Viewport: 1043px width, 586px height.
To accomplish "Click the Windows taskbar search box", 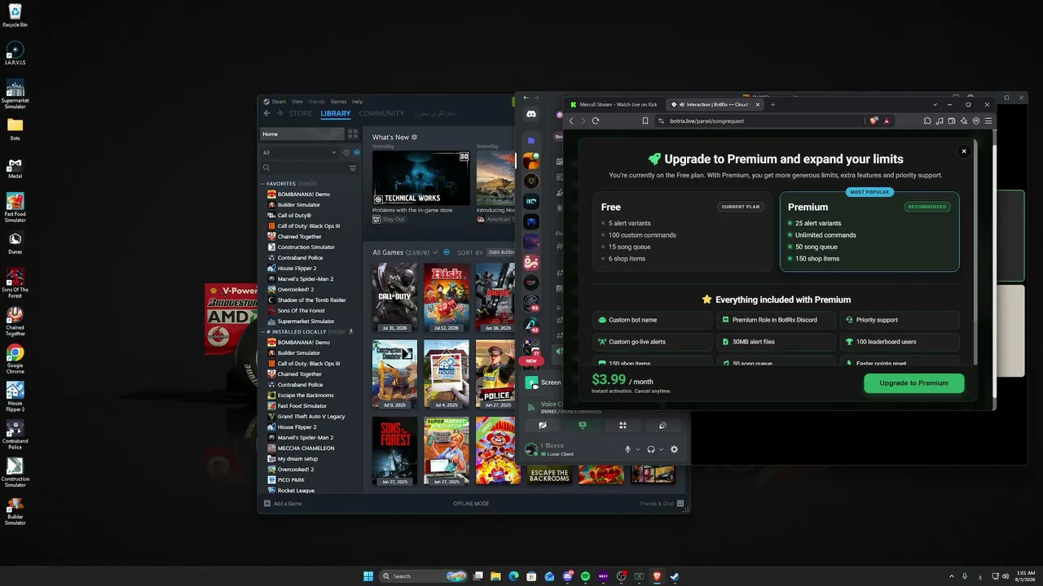I will click(x=425, y=576).
